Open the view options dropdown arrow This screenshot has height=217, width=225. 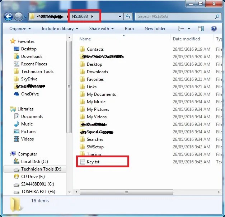(189, 29)
